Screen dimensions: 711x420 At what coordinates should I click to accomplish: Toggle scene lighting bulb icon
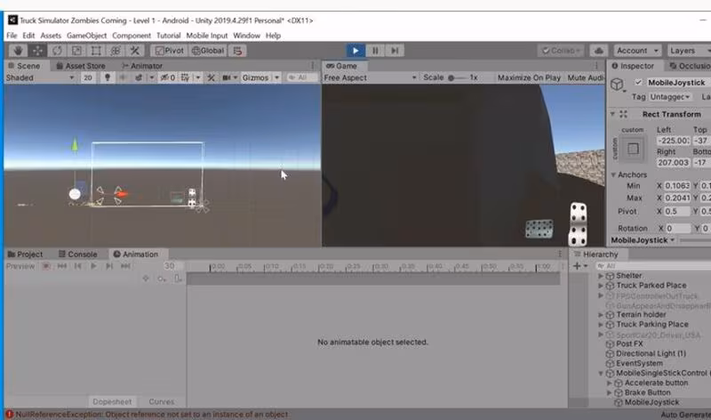pos(108,77)
